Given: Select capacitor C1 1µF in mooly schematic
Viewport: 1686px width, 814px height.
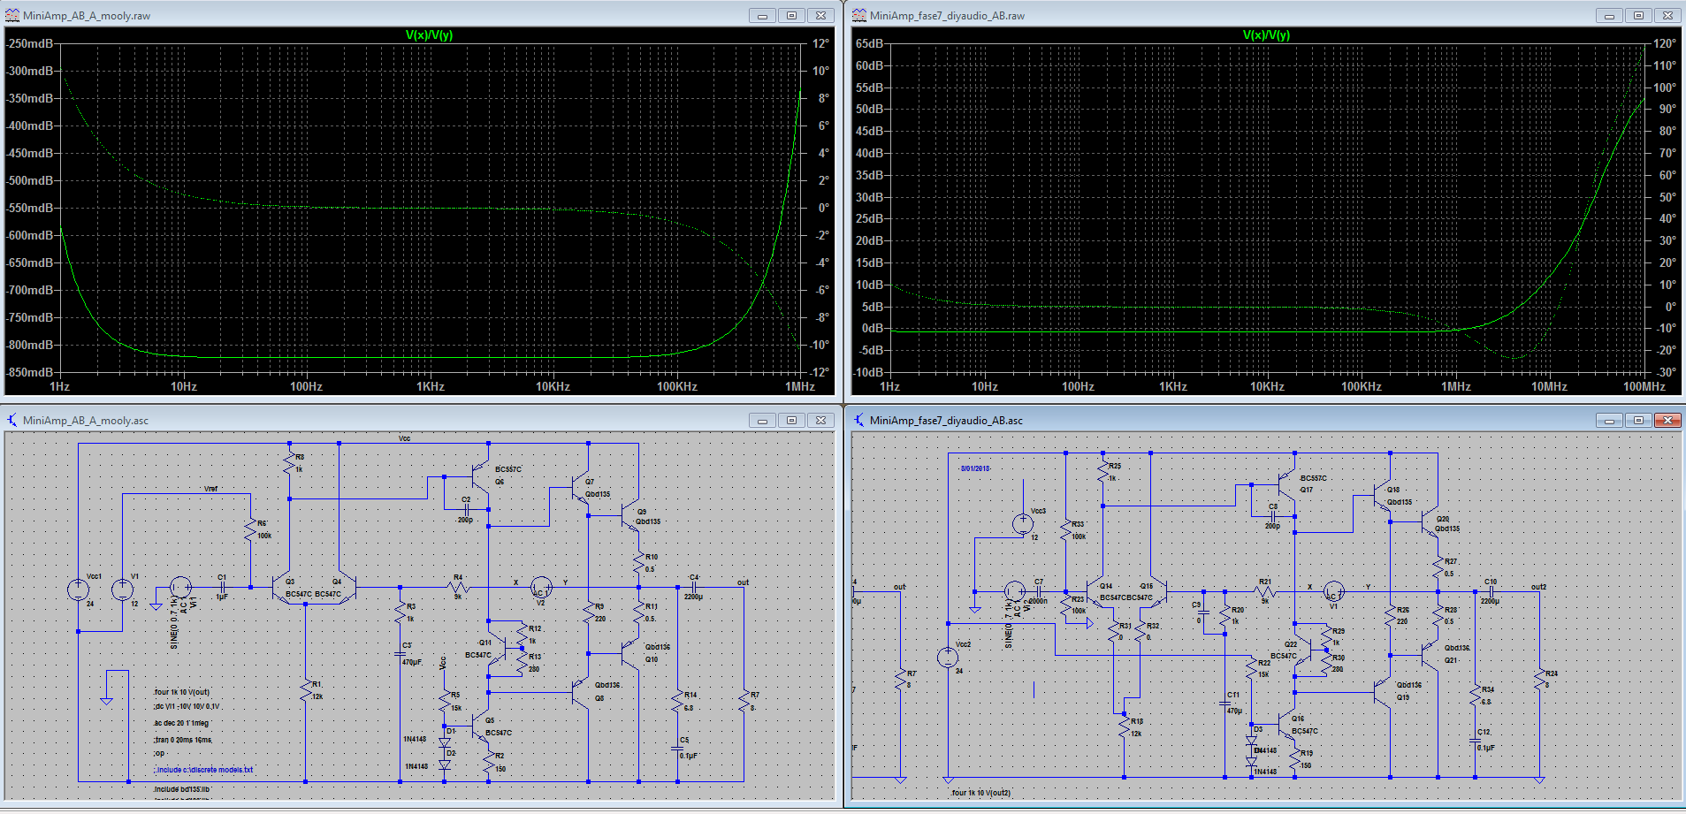Looking at the screenshot, I should point(222,587).
